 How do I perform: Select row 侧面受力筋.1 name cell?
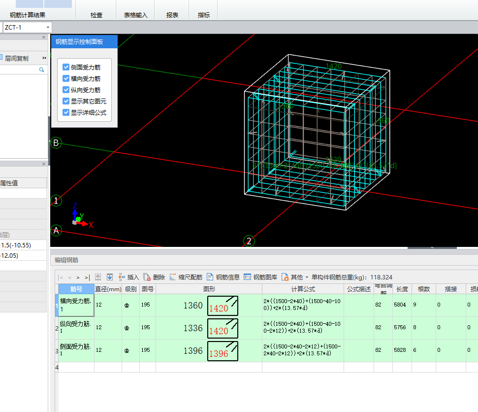[x=76, y=350]
